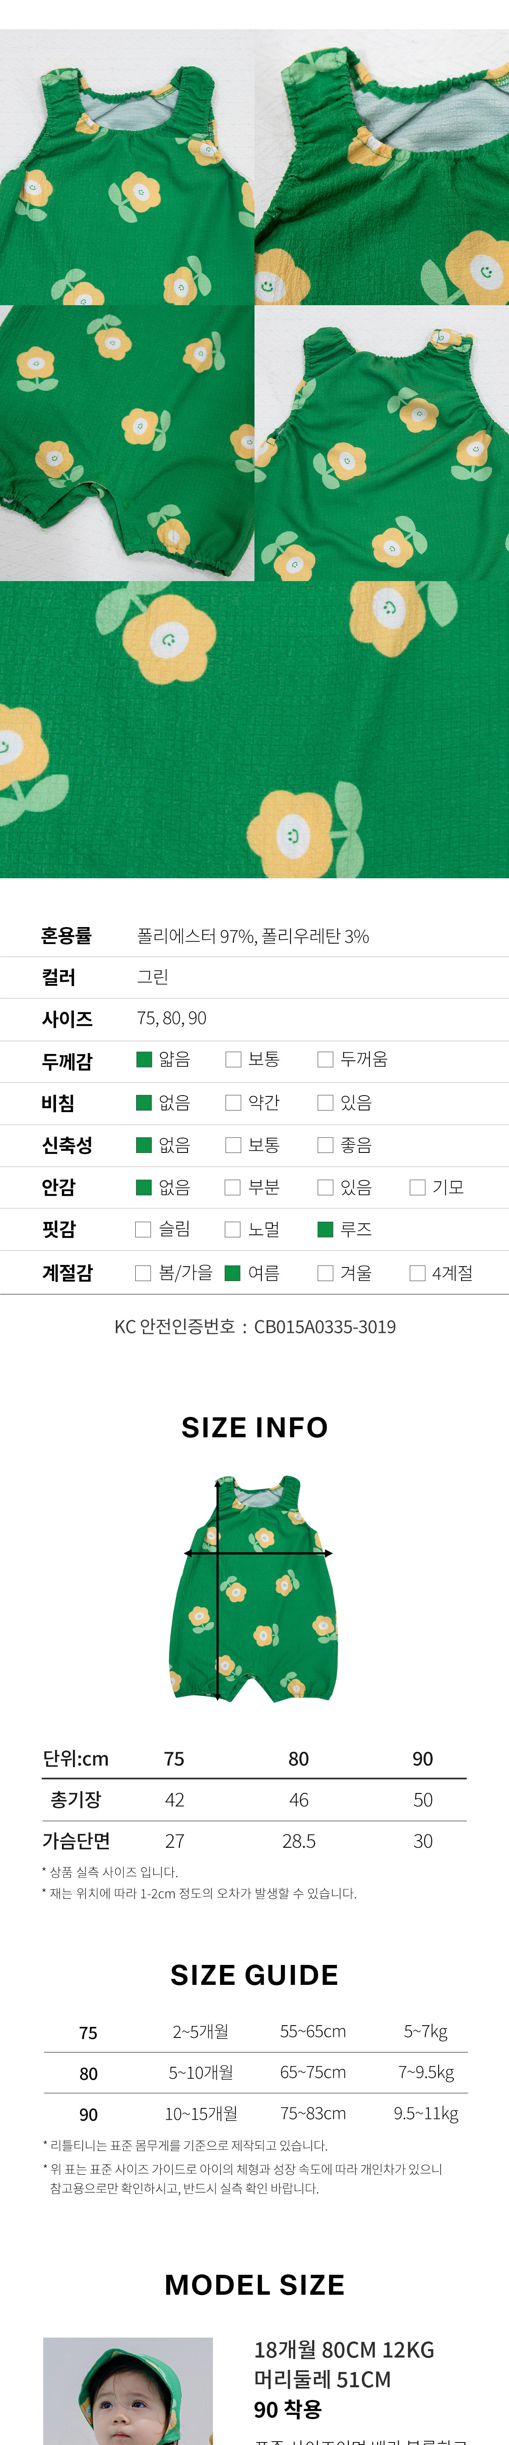This screenshot has height=2445, width=509.
Task: Click the KC 안전인증번호 text
Action: point(255,1327)
